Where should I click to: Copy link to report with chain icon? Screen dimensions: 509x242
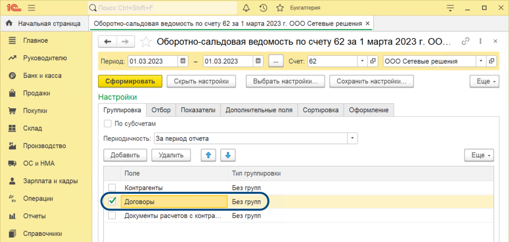click(466, 41)
